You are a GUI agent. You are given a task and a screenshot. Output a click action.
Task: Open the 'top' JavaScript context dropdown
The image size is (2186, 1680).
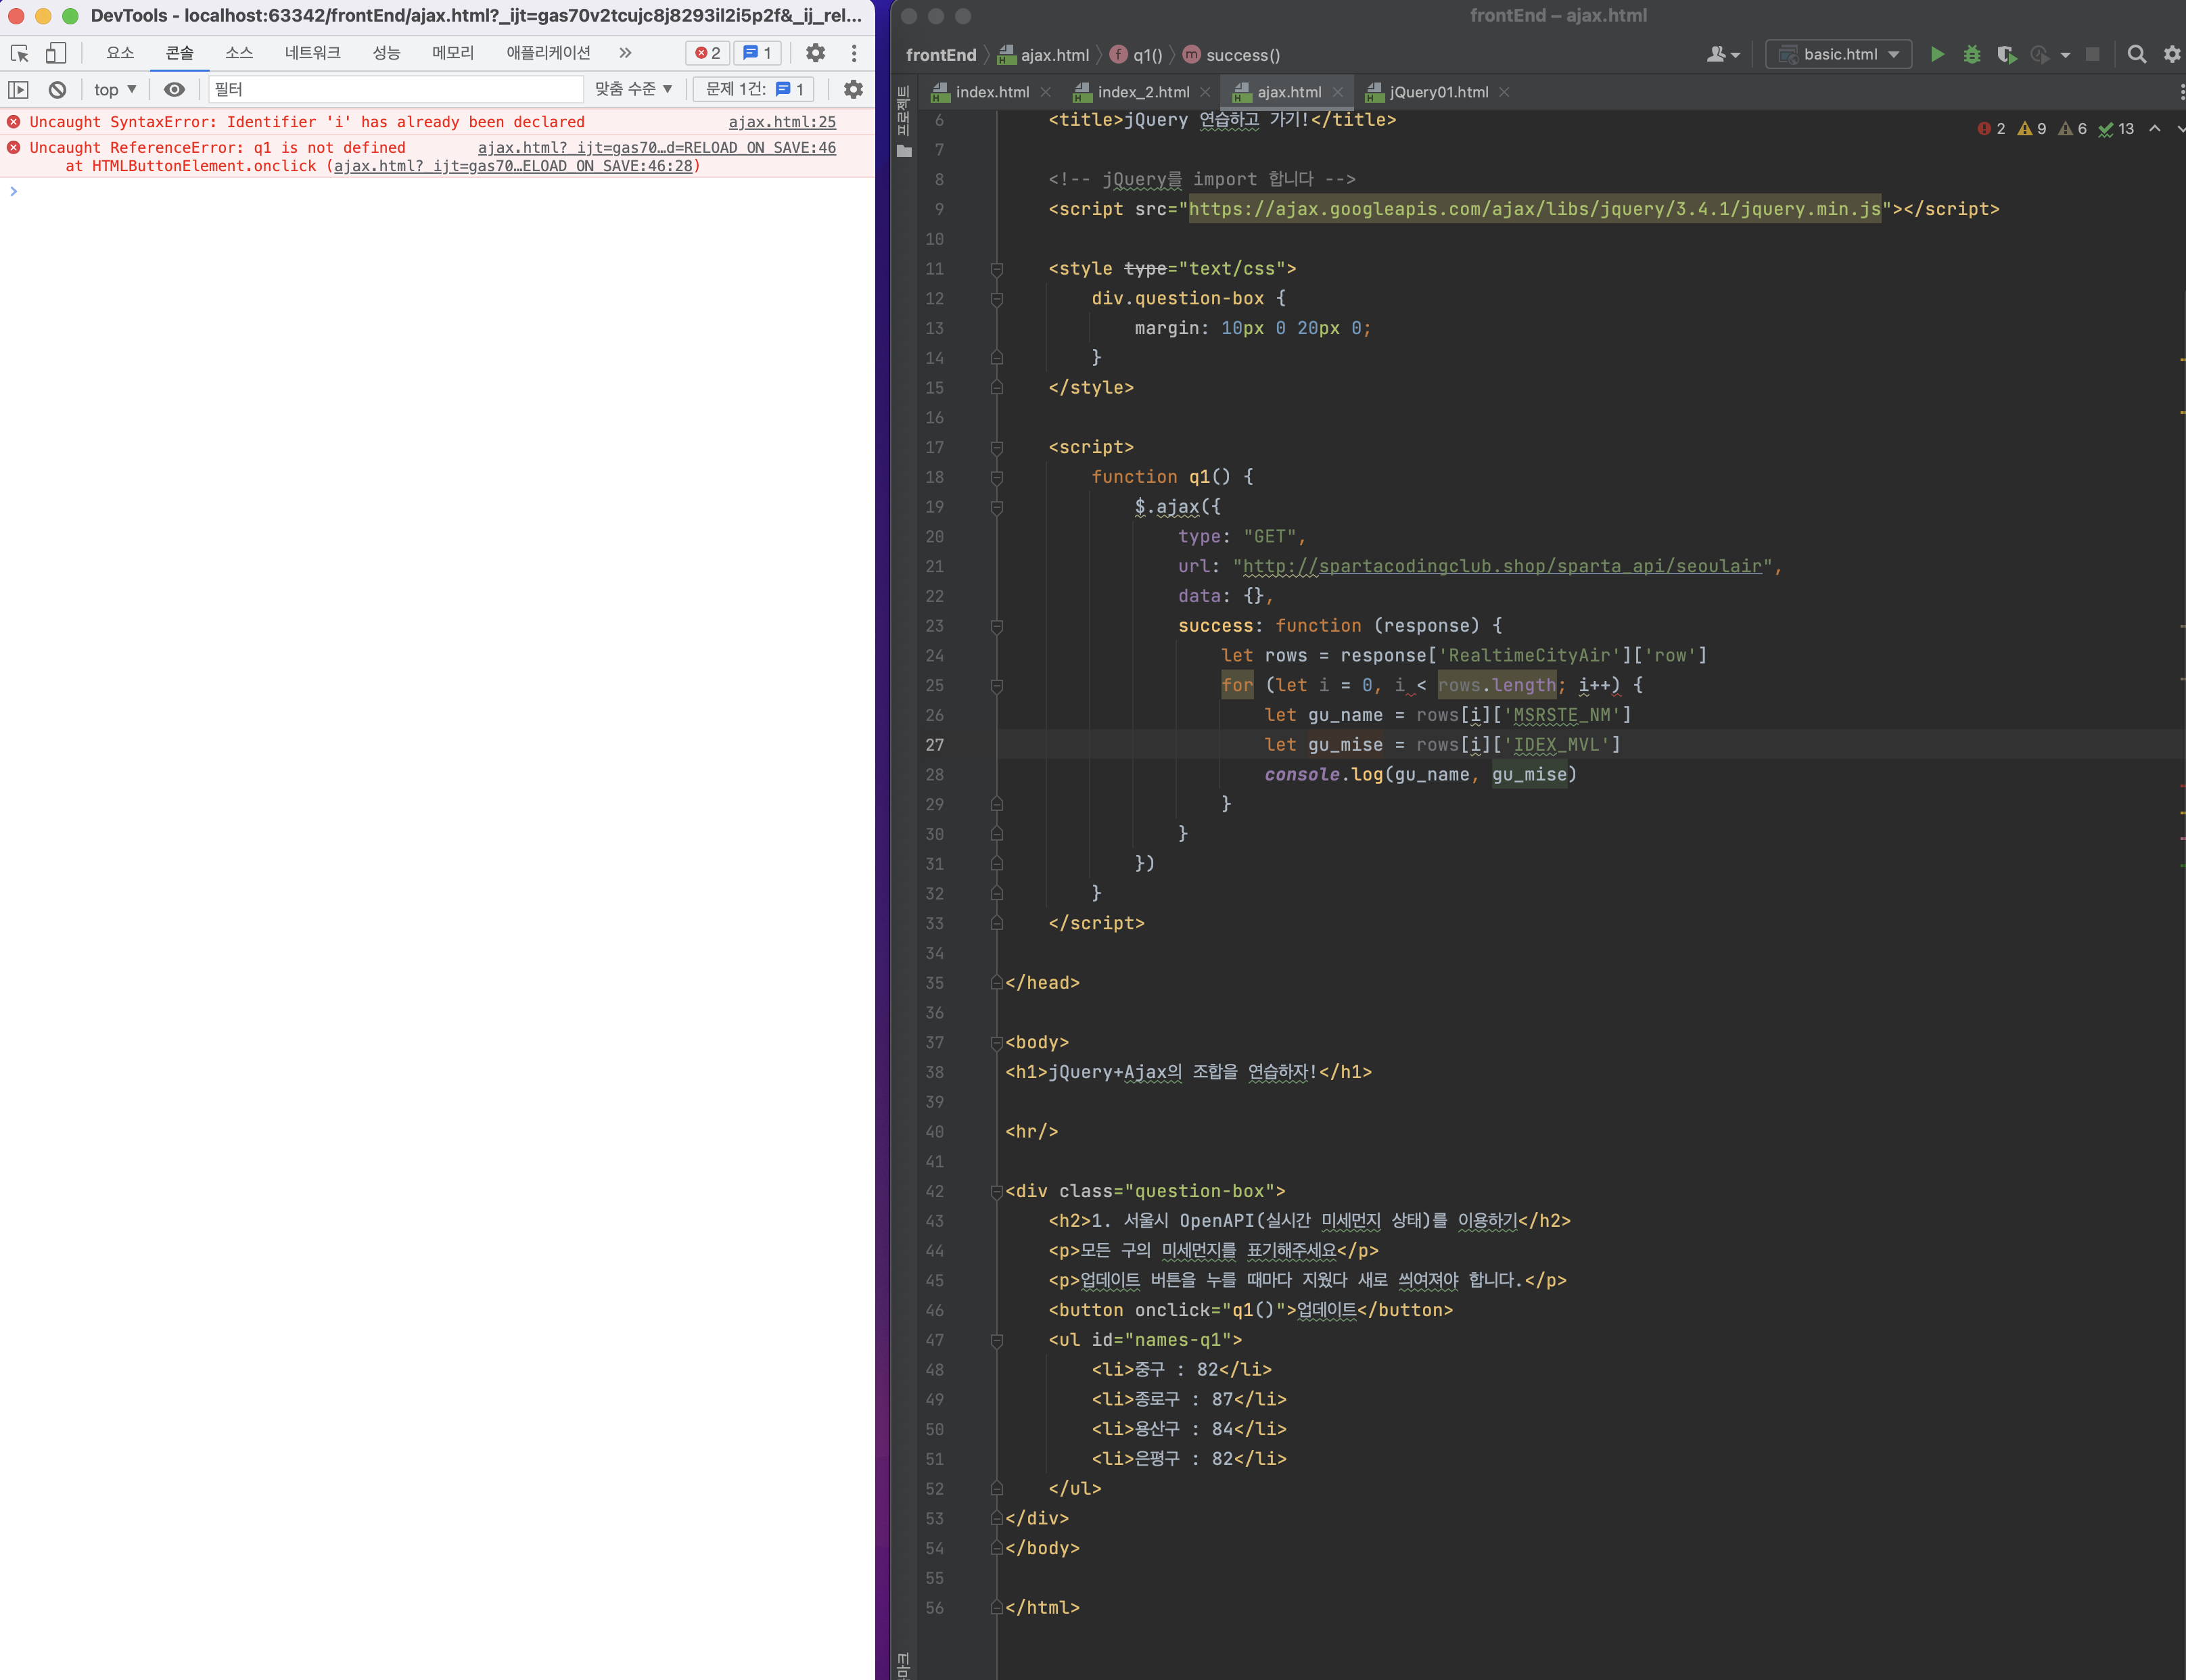(115, 90)
